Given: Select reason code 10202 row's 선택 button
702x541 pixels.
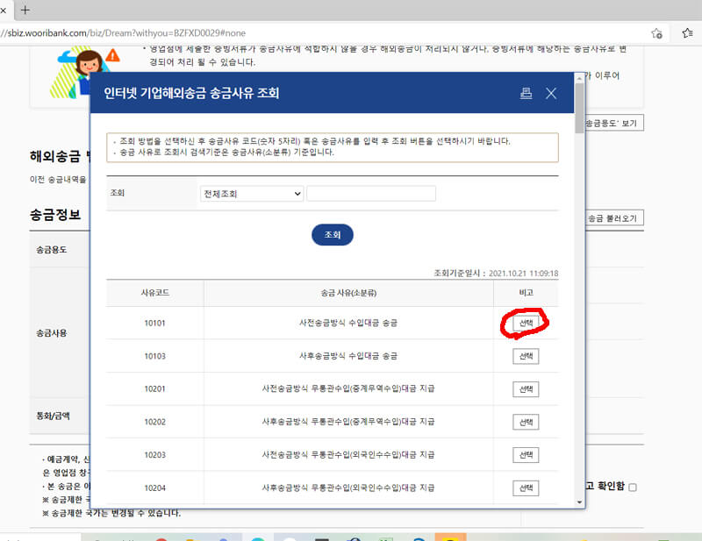Looking at the screenshot, I should point(526,422).
